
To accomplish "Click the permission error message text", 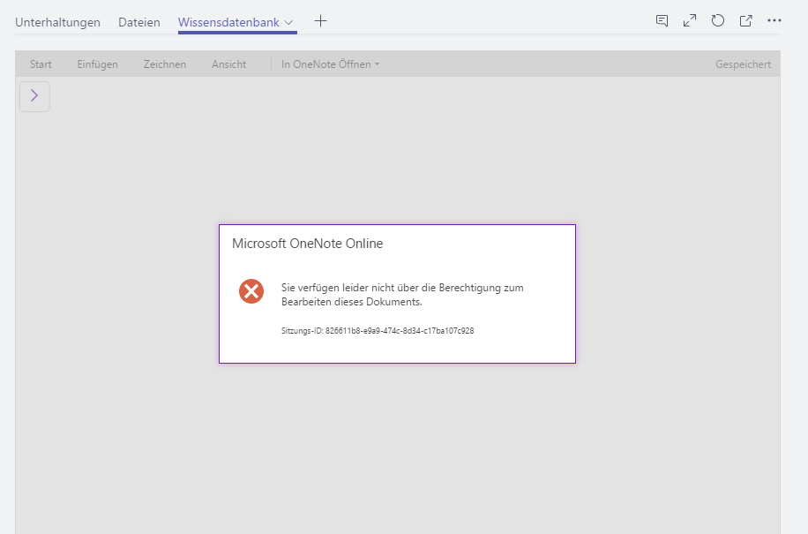I will (402, 295).
